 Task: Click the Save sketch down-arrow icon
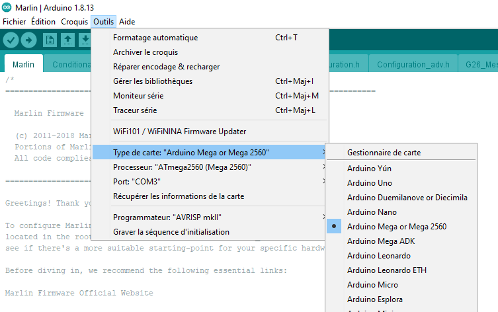click(85, 40)
